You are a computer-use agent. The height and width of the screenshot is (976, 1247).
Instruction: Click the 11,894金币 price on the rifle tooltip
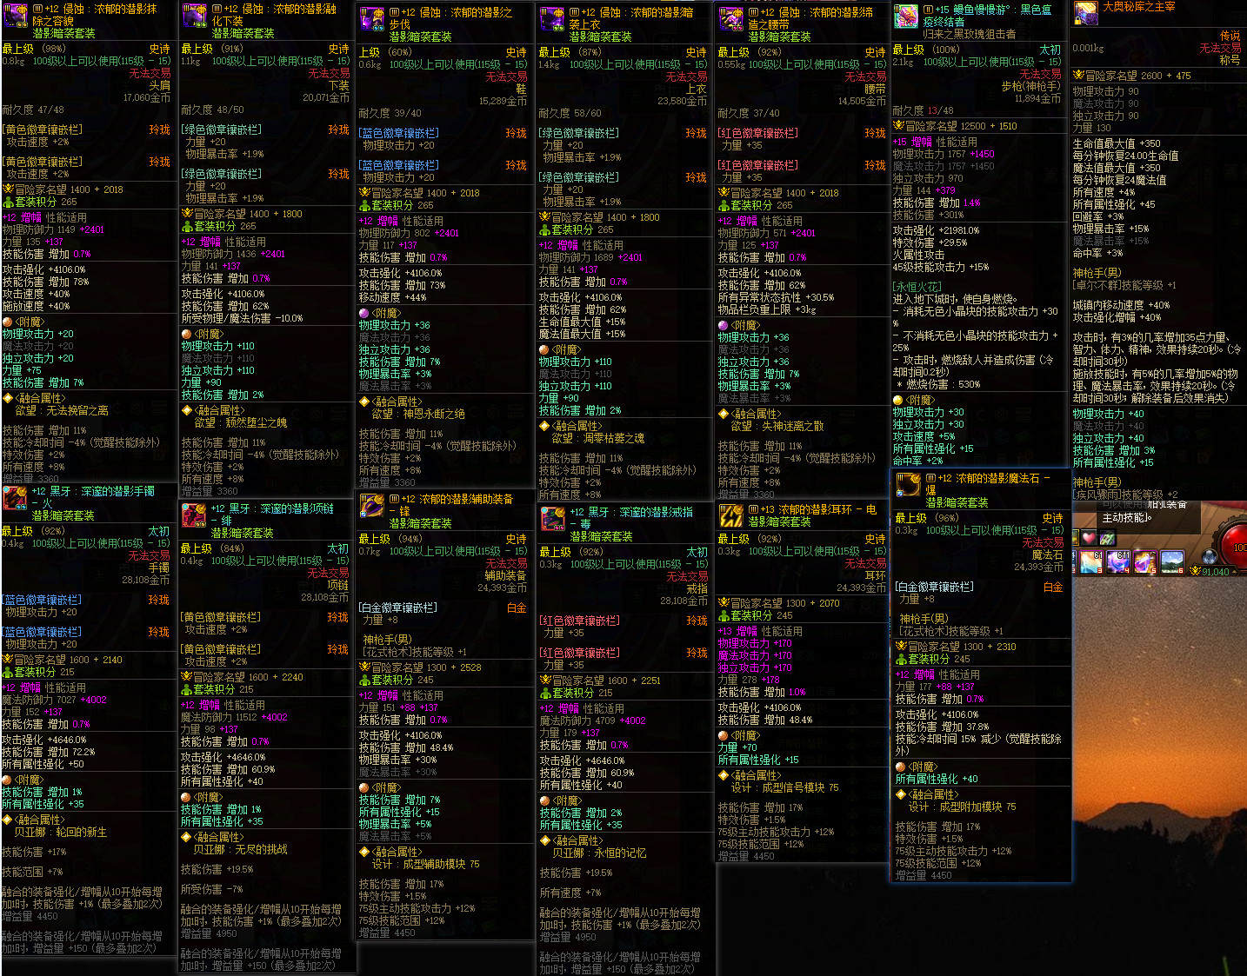pos(1037,99)
